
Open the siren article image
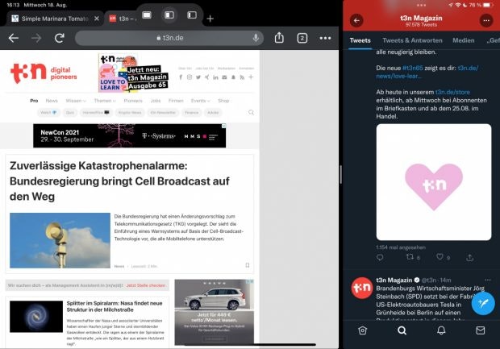(60, 240)
